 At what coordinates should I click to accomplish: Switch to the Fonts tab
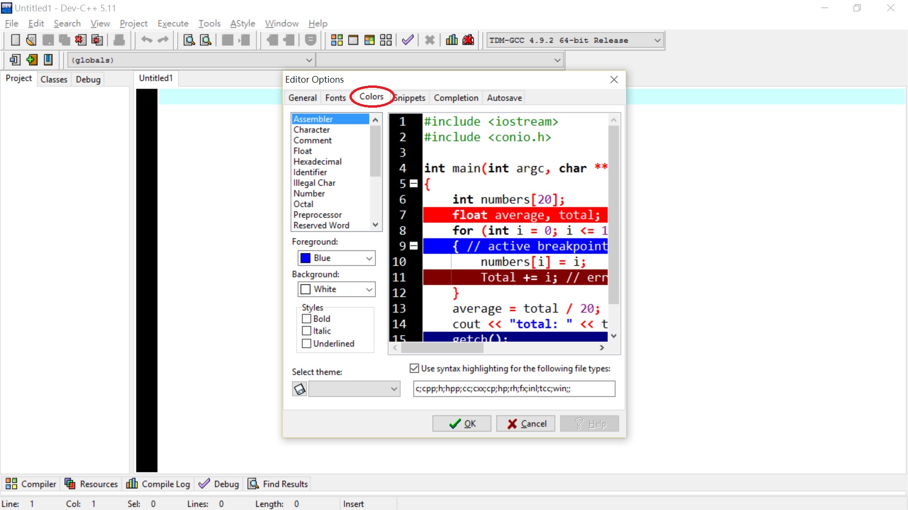pyautogui.click(x=335, y=98)
